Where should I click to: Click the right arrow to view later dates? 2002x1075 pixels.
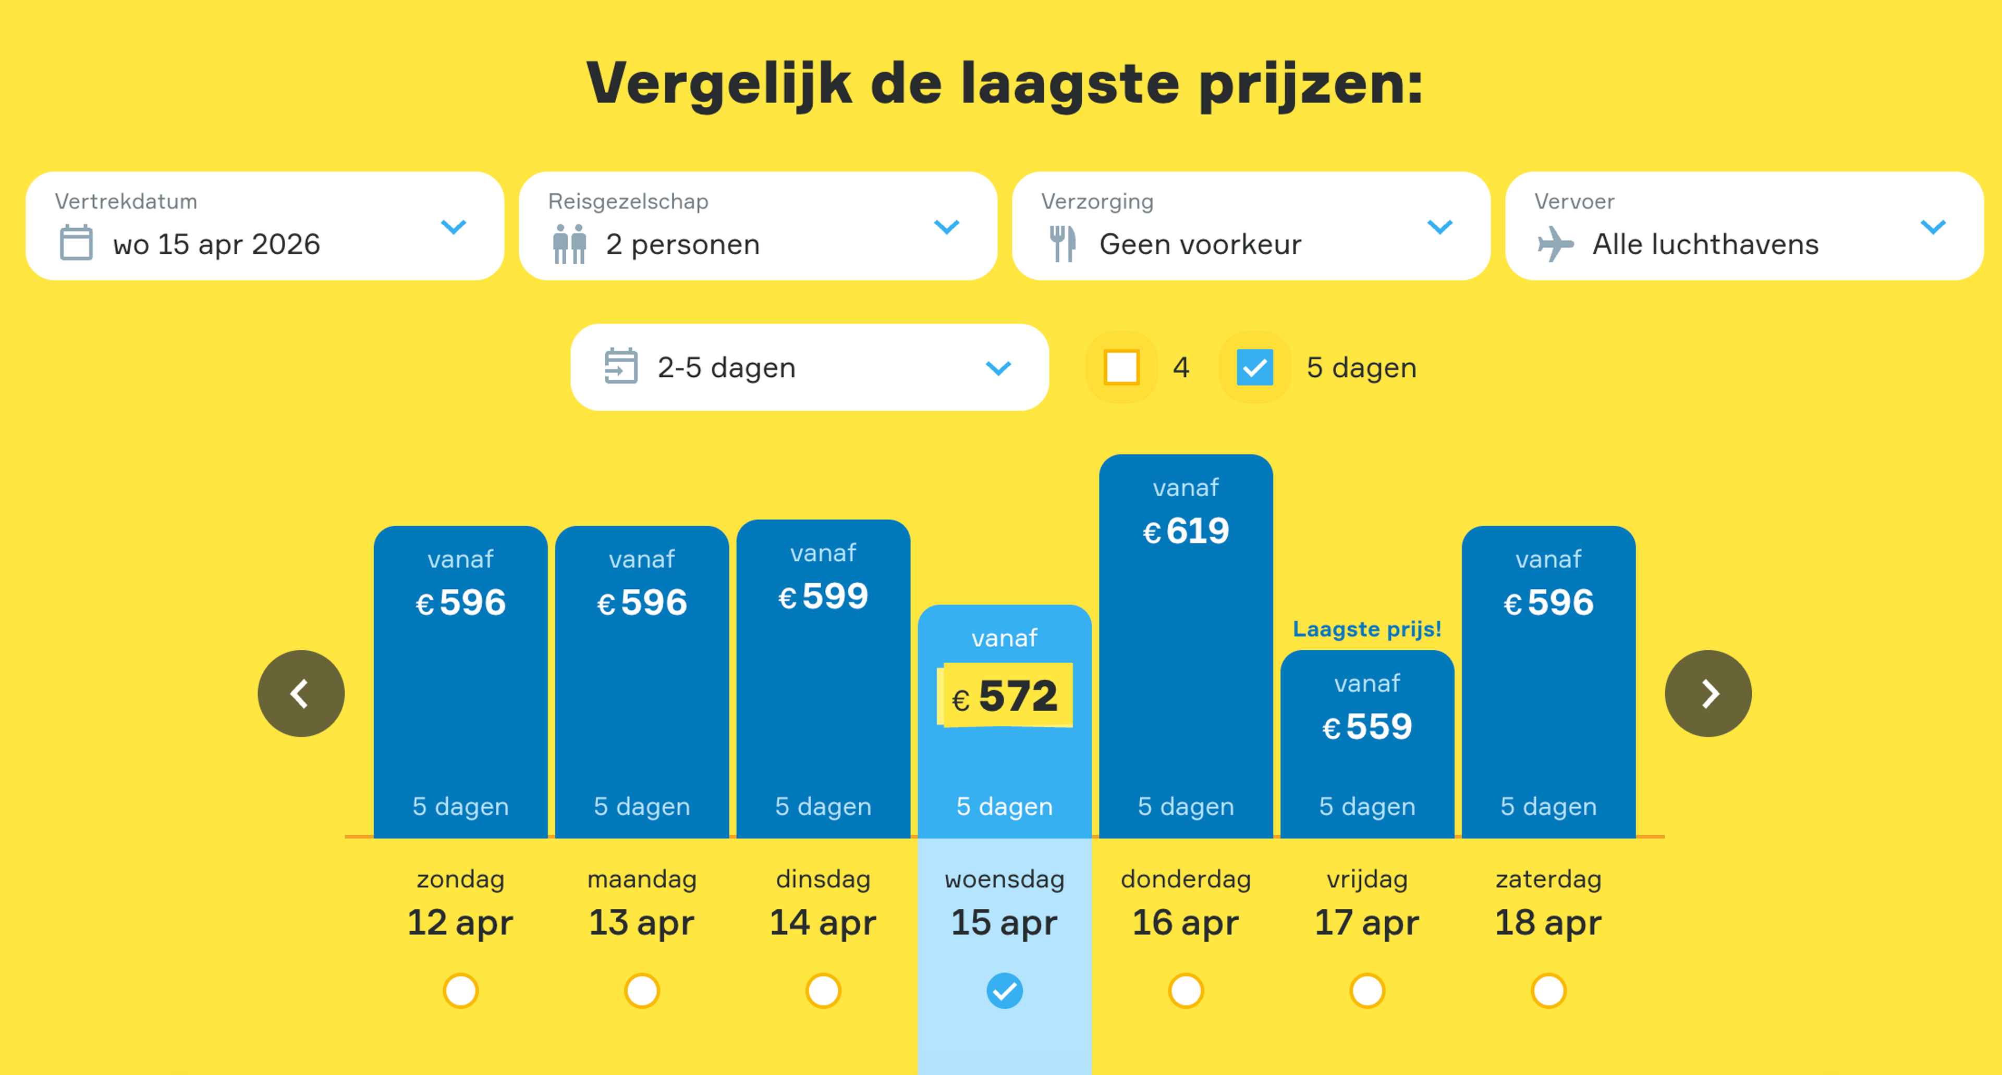(x=1707, y=694)
